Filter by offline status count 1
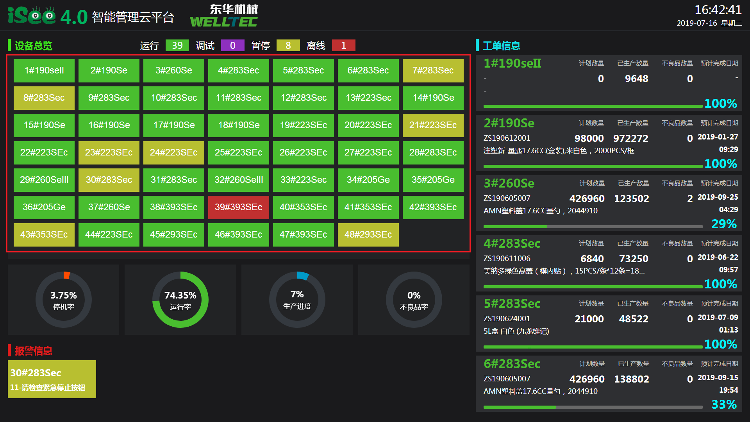Screen dimensions: 750x422 (343, 46)
